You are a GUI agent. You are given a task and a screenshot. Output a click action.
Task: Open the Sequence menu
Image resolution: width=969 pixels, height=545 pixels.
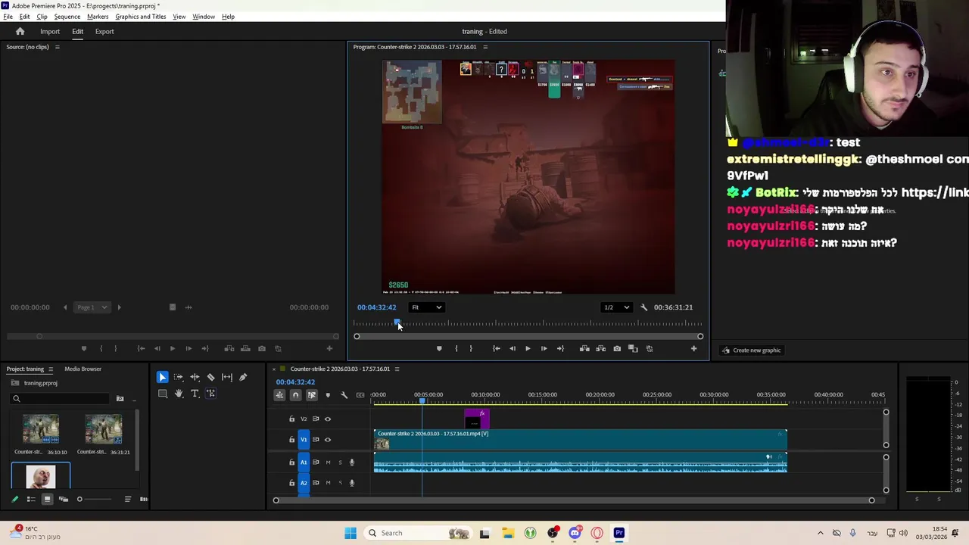tap(67, 17)
